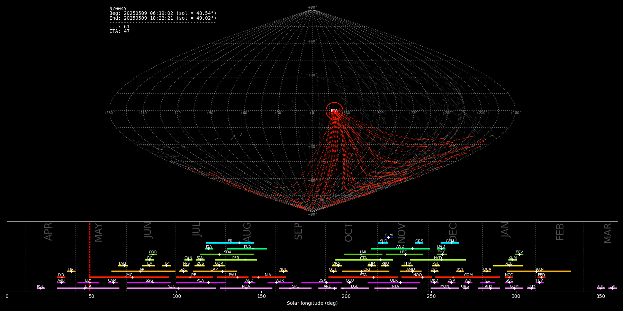Click the 200 tick on solar longitude axis
Viewport: 623px width, 311px height.
346,296
